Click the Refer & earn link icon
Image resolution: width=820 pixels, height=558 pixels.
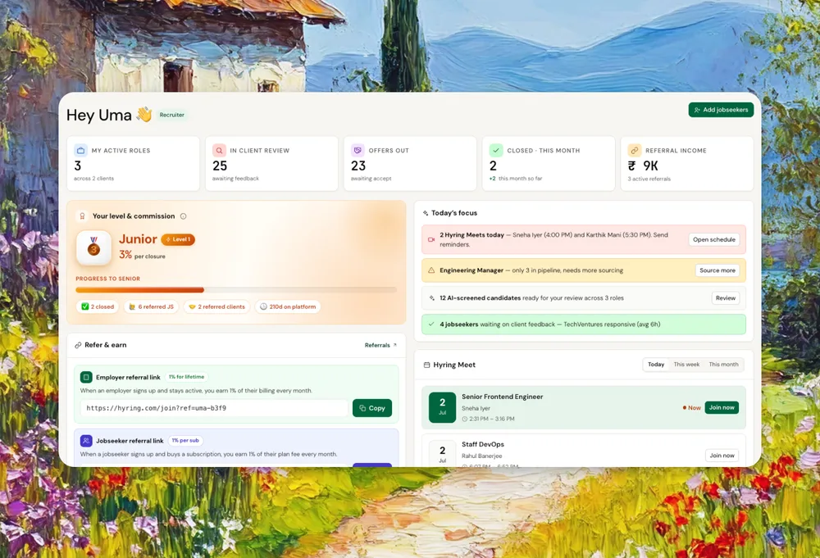tap(78, 345)
